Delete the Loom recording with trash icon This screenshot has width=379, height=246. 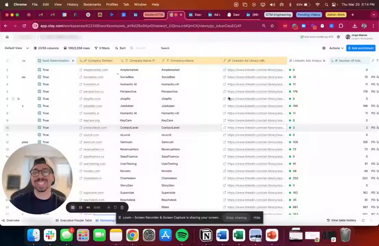point(122,207)
